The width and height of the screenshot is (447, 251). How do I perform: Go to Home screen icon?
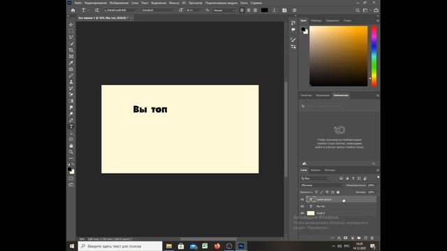[x=73, y=10]
